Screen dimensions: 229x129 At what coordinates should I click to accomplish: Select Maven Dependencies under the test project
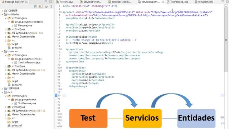pos(23,114)
